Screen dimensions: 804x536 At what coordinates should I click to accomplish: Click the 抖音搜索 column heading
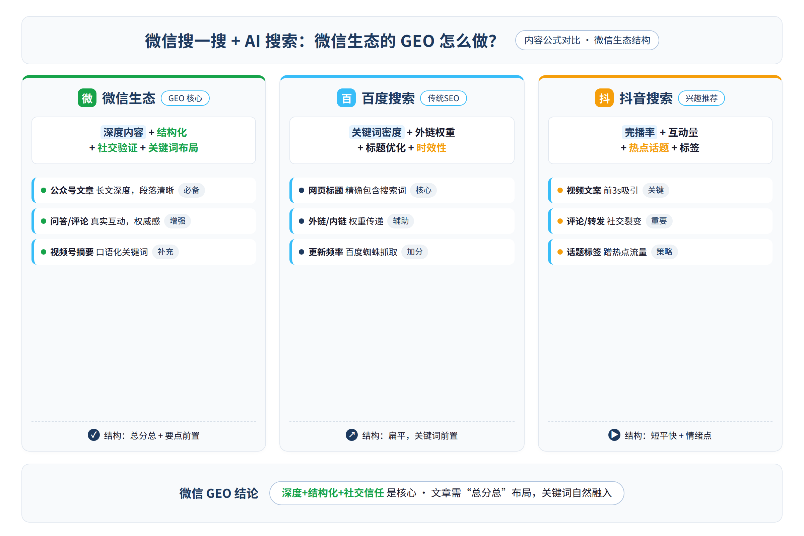coord(646,98)
